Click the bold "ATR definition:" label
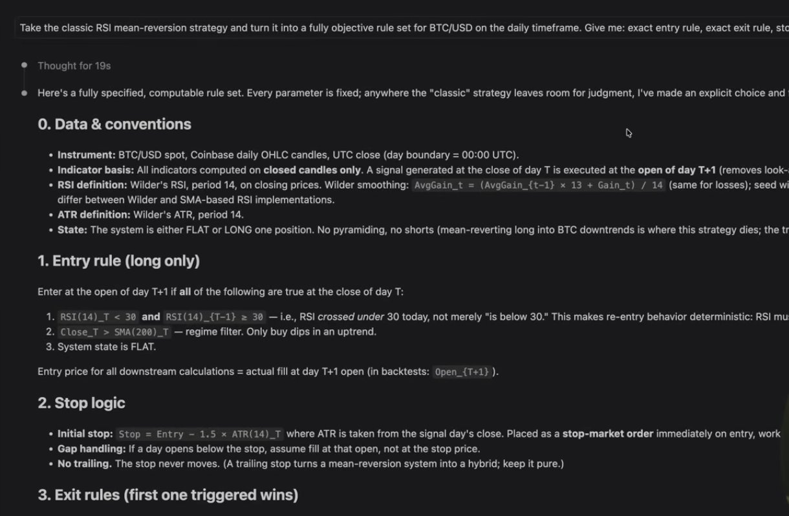The width and height of the screenshot is (789, 516). tap(94, 215)
